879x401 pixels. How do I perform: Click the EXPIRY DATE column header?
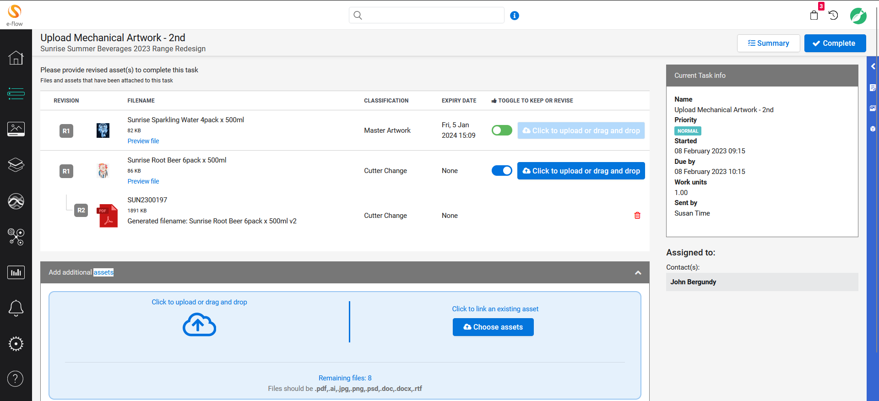pos(459,101)
